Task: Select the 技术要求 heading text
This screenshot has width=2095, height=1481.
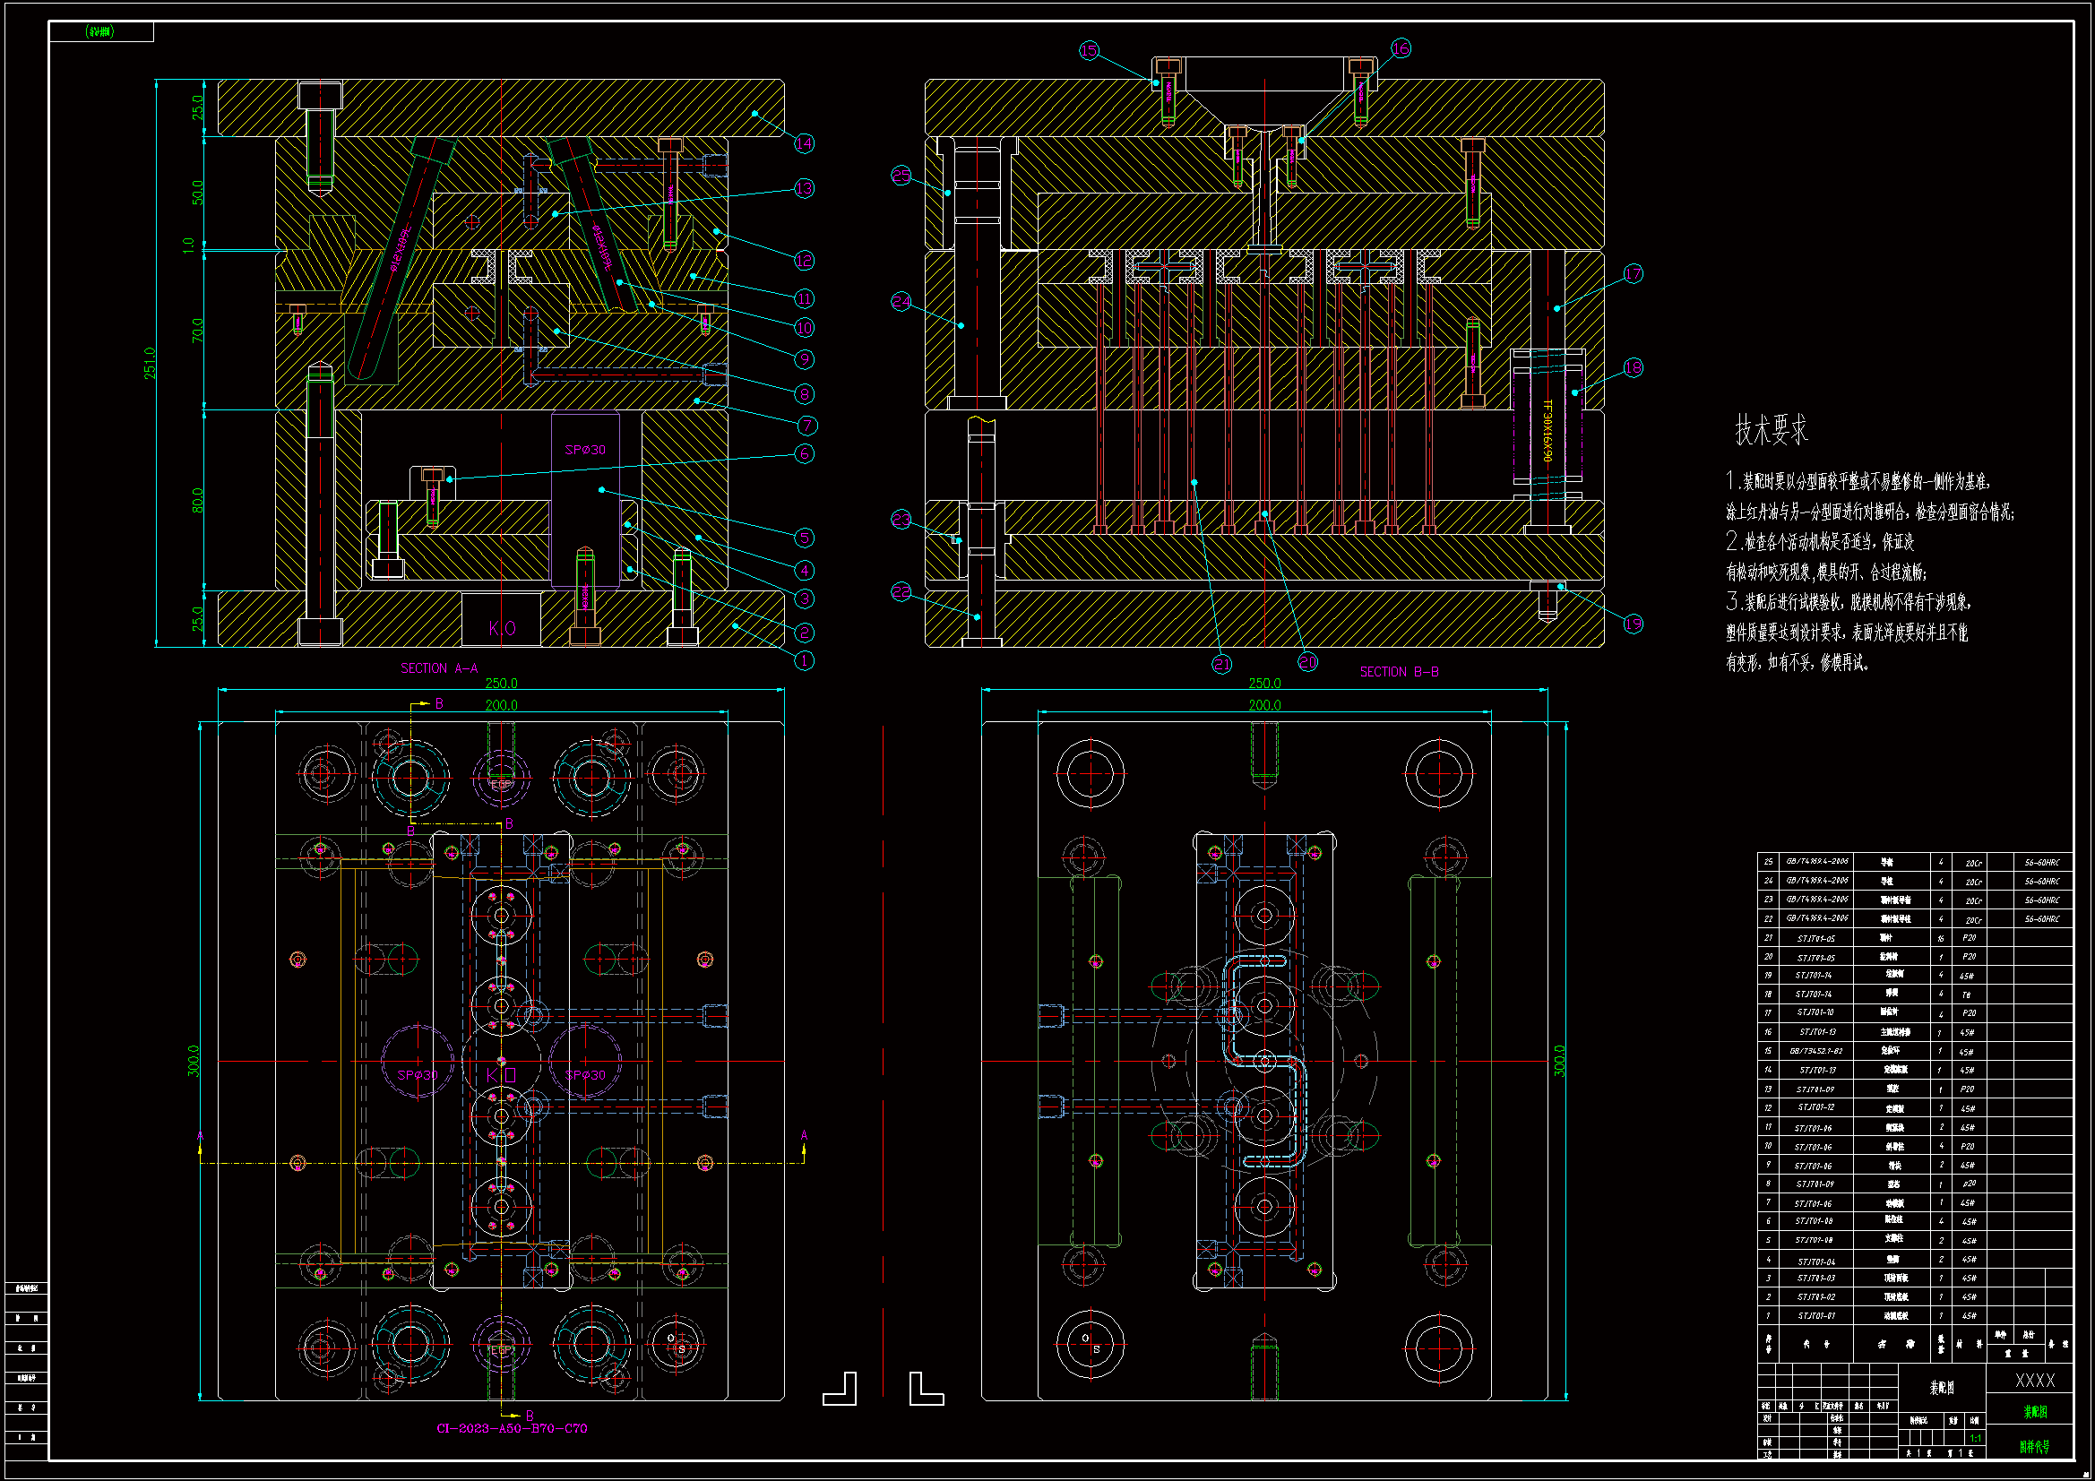Action: pos(1772,430)
